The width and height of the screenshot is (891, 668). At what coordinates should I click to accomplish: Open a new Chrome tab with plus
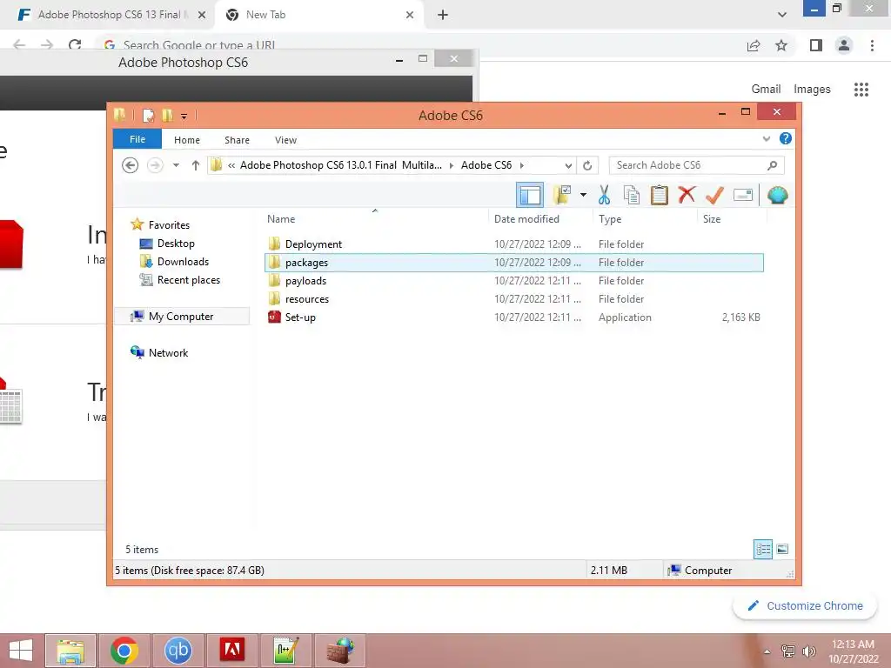[443, 15]
